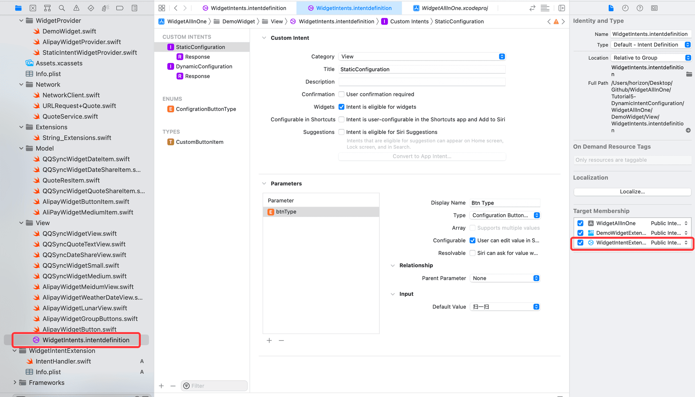The image size is (695, 397).
Task: Toggle User confirmation required checkbox
Action: point(341,94)
